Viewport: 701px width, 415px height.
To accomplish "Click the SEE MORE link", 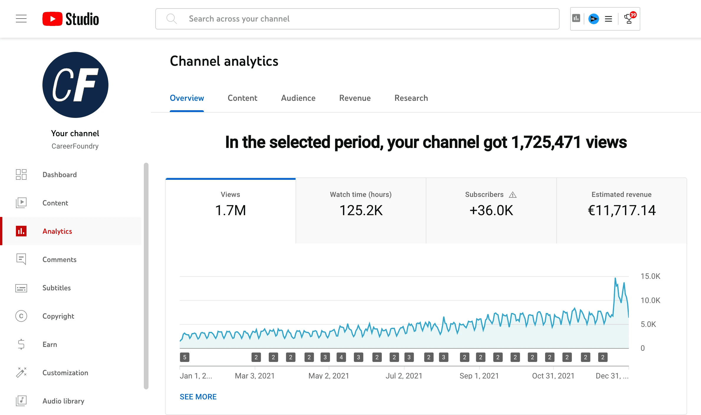I will (x=198, y=397).
